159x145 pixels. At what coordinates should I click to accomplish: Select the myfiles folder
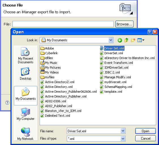(47, 77)
